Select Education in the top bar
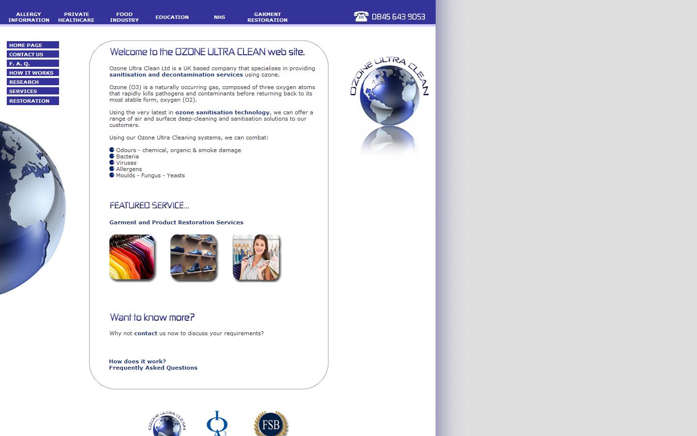 tap(172, 17)
